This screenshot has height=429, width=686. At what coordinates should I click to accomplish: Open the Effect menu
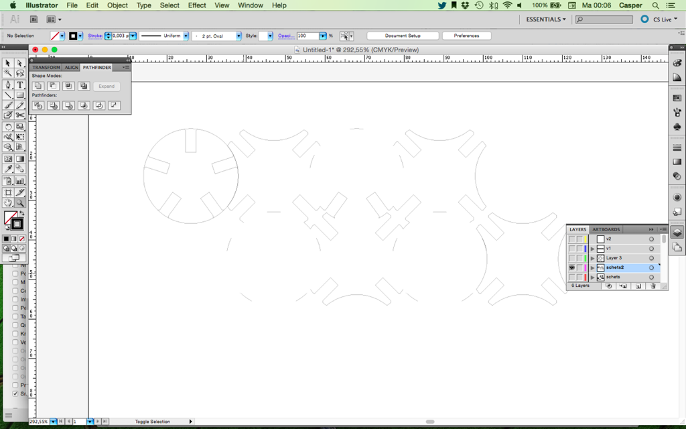[x=197, y=5]
